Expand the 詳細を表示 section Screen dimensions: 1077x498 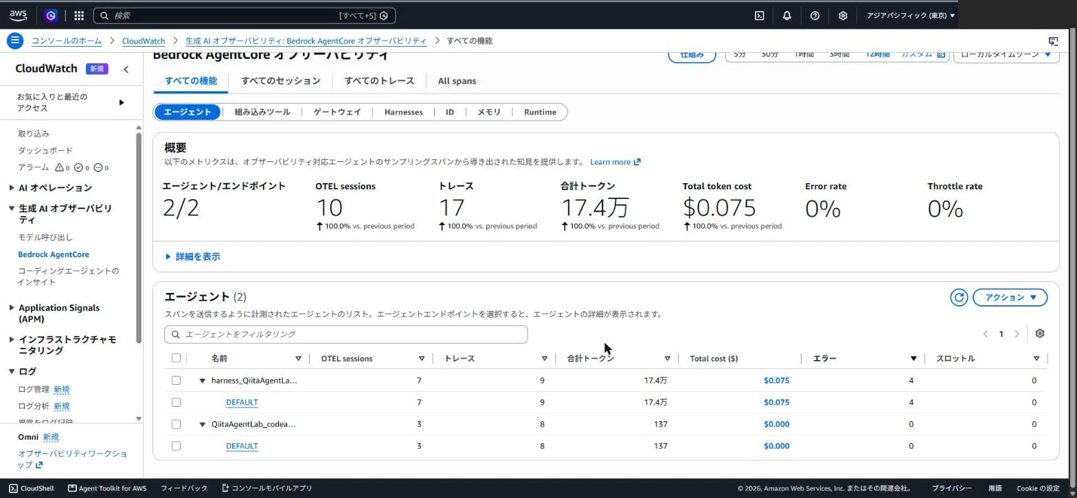(x=192, y=257)
